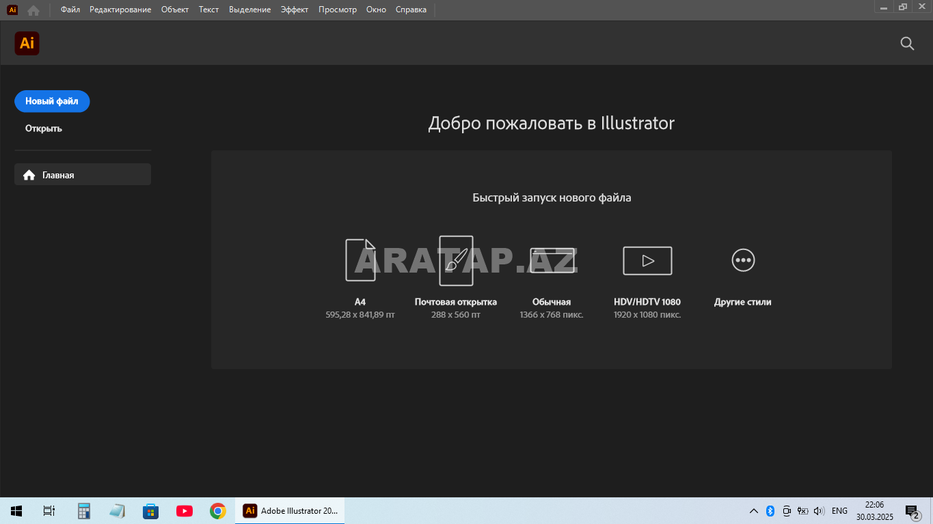Open the clock showing 22:06
This screenshot has height=524, width=933.
874,511
